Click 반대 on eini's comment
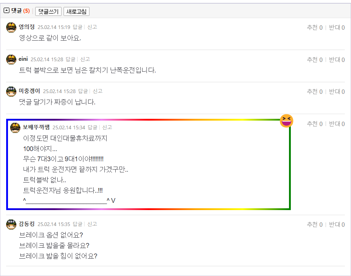The height and width of the screenshot is (276, 351). click(336, 60)
